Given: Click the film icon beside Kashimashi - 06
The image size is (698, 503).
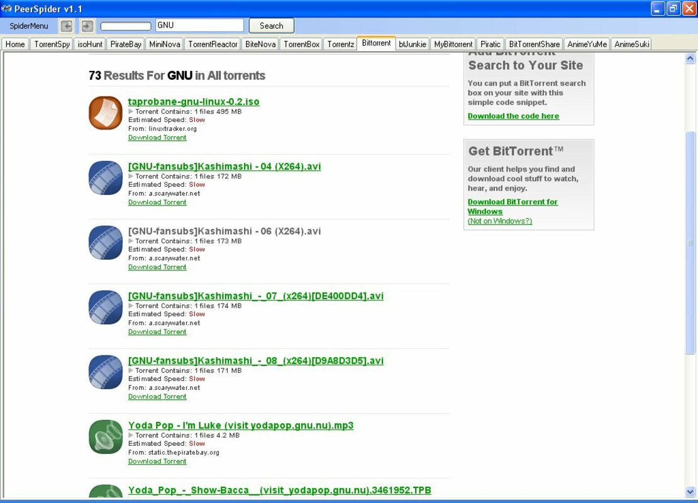Looking at the screenshot, I should coord(106,243).
